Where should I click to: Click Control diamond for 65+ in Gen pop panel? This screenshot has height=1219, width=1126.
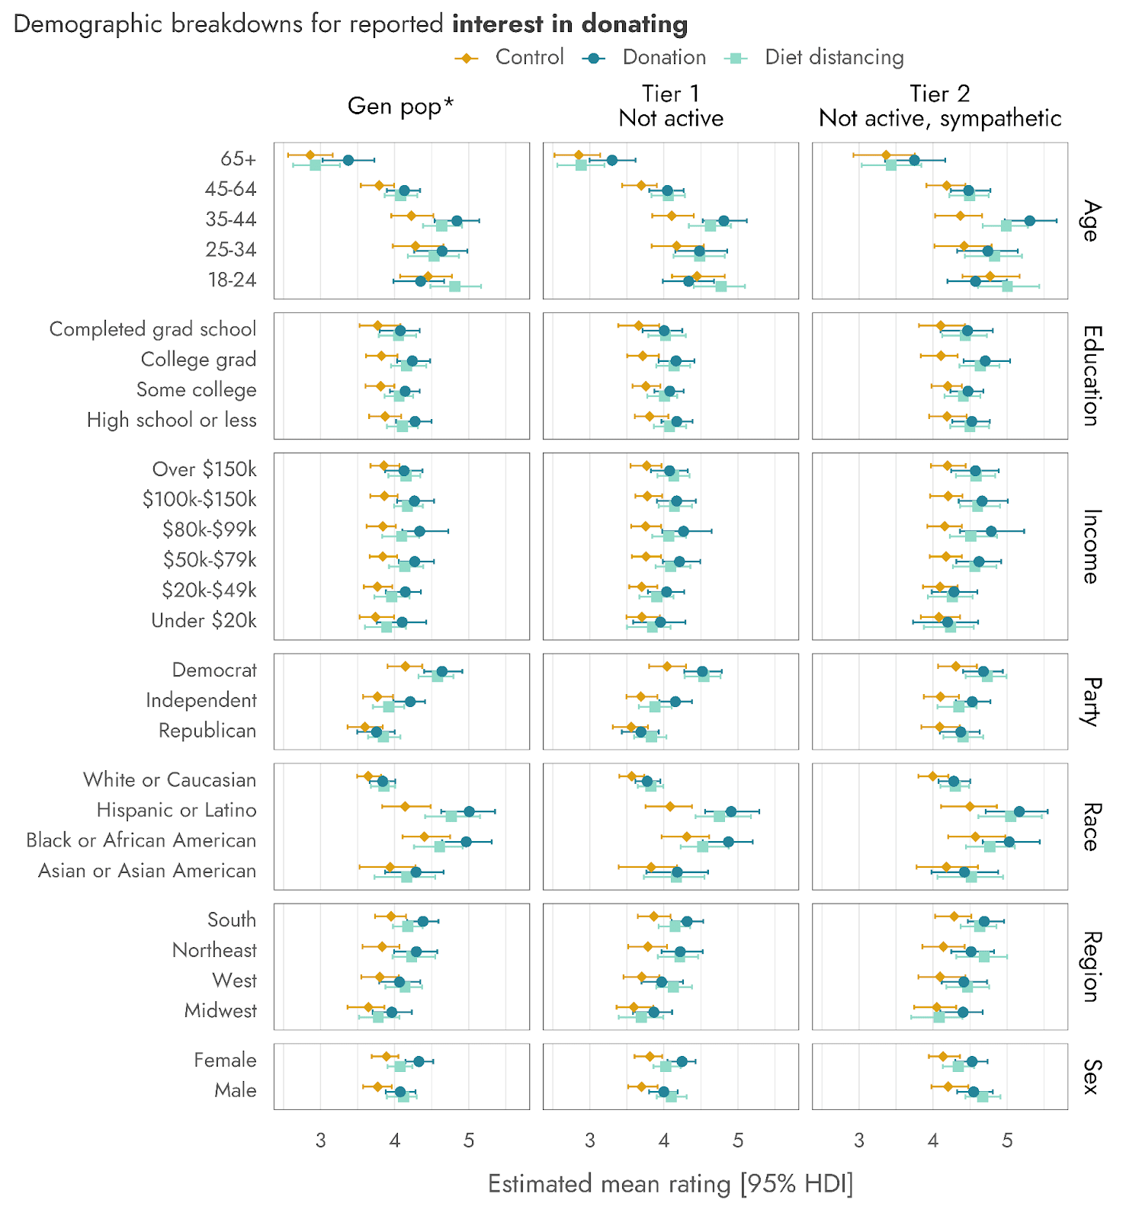(310, 155)
